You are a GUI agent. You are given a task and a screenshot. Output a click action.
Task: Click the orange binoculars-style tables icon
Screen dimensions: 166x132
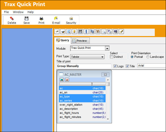click(98, 31)
